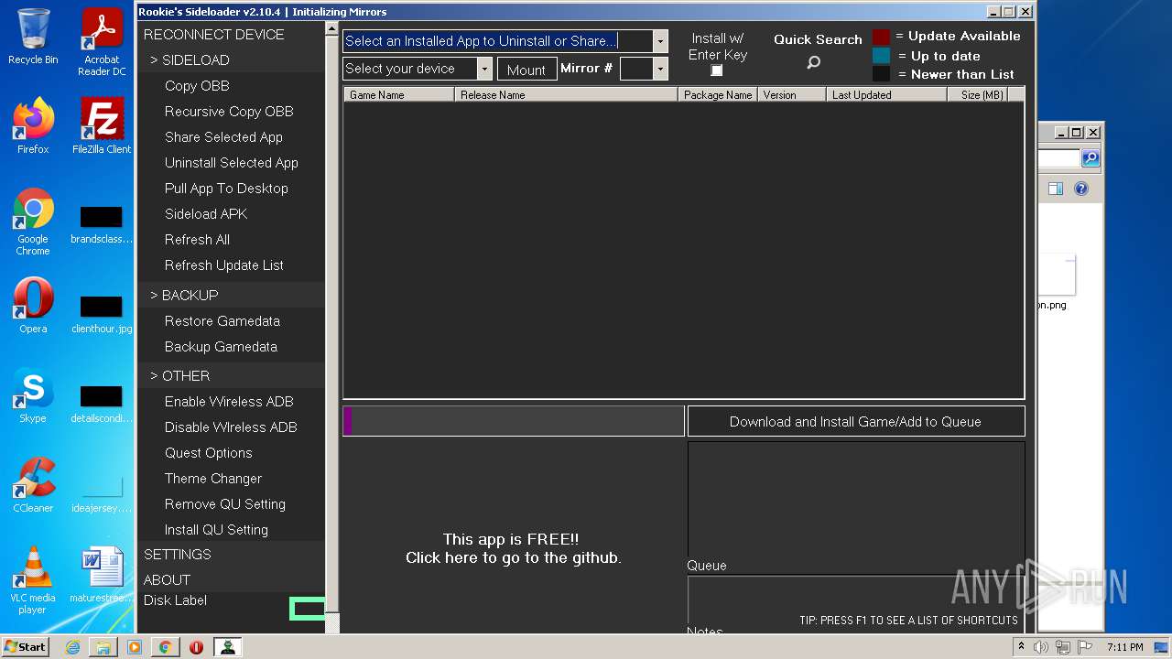The height and width of the screenshot is (659, 1172).
Task: Open Windows Explorer from the taskbar
Action: (x=103, y=647)
